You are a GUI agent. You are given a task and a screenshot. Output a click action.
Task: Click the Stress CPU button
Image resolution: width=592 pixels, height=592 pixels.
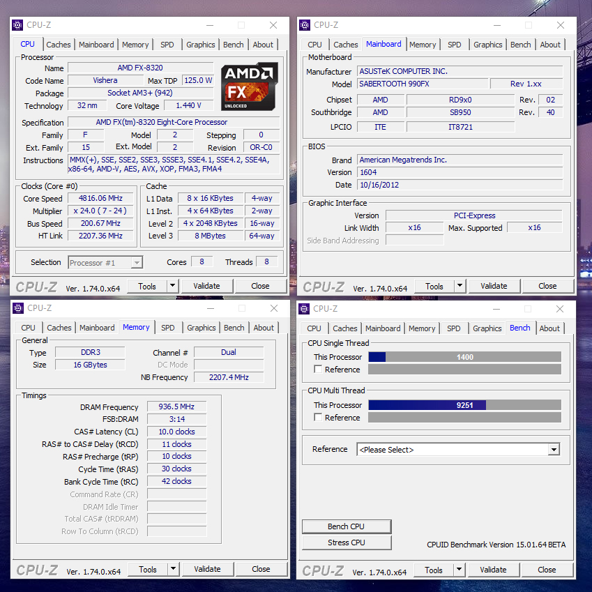coord(347,542)
